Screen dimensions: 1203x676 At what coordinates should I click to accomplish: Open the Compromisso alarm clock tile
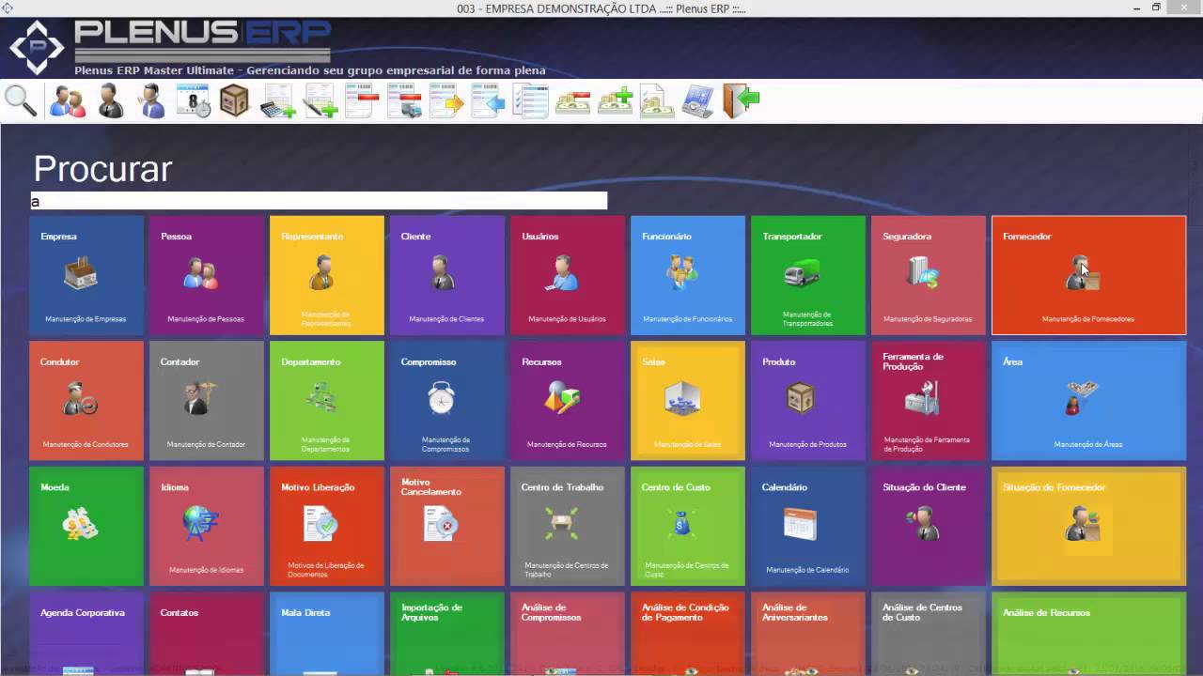447,401
